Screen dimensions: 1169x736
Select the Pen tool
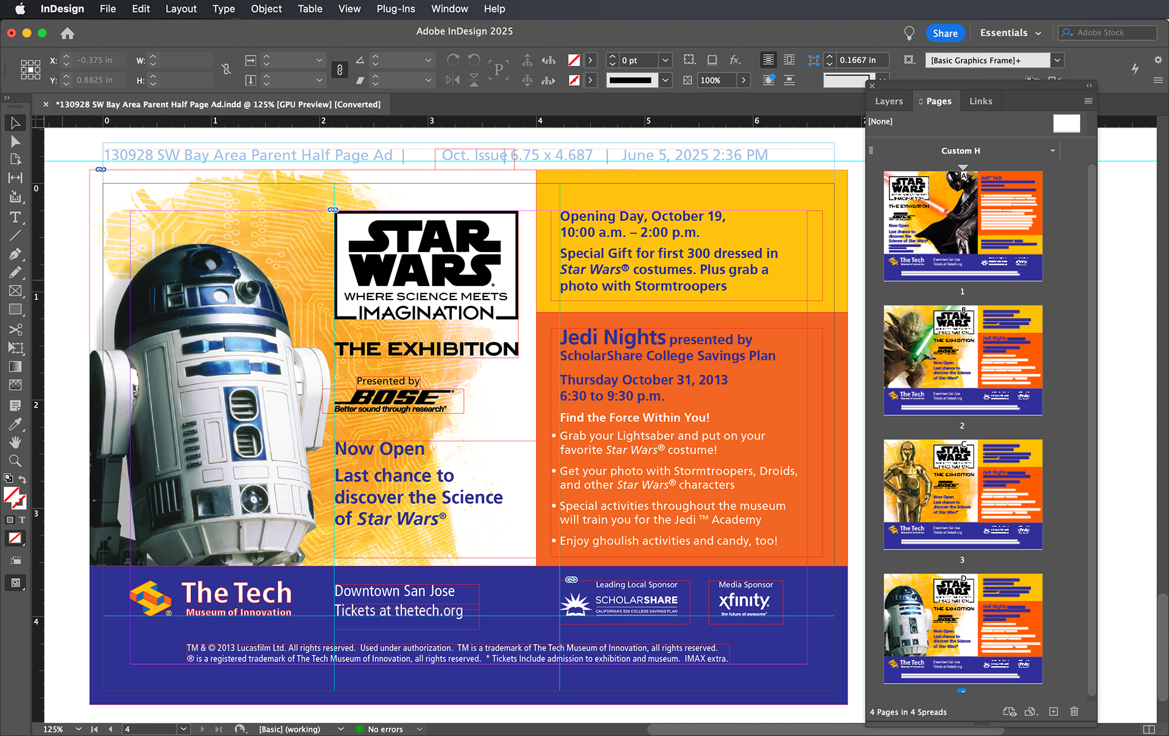[x=15, y=254]
